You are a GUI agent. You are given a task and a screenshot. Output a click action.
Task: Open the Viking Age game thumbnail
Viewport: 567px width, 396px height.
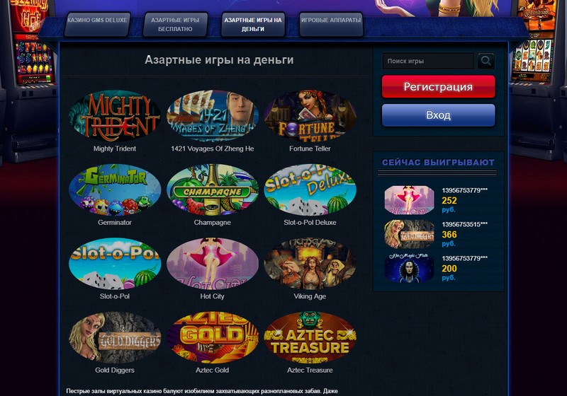(310, 264)
